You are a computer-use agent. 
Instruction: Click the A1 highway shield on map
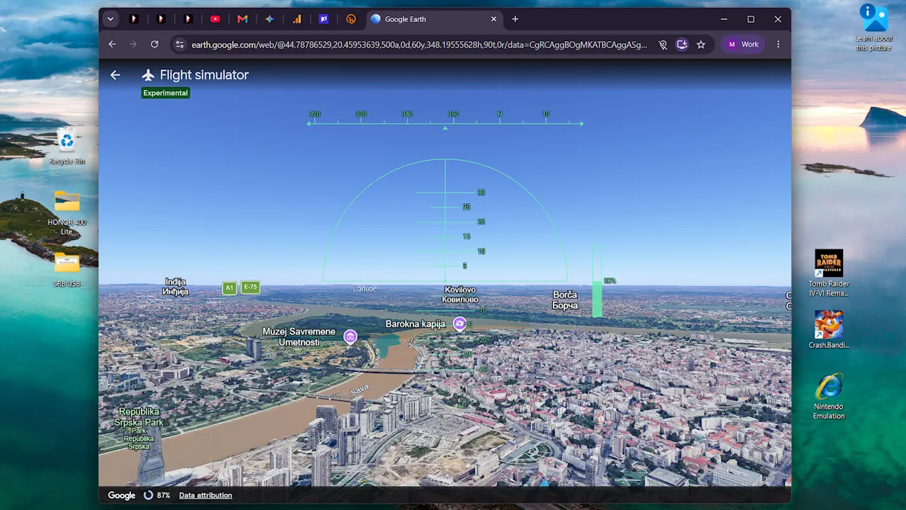[x=229, y=288]
